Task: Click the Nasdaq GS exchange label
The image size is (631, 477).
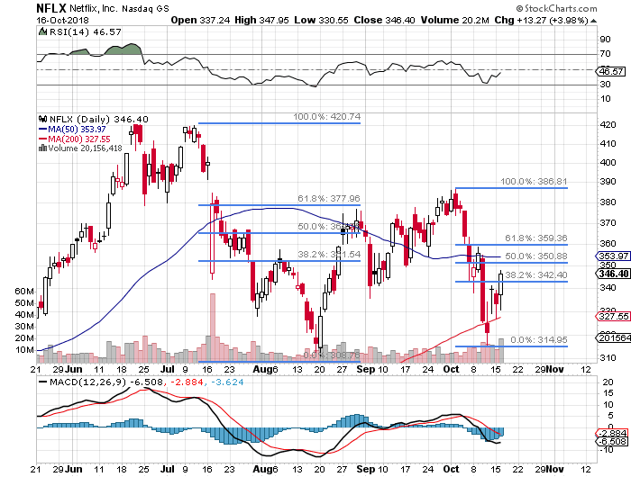Action: tap(146, 8)
